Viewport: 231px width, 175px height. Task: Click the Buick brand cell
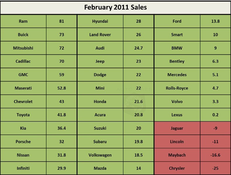[x=23, y=35]
